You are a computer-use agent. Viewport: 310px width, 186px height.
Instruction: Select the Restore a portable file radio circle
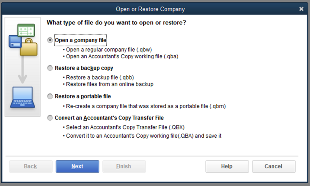50,96
